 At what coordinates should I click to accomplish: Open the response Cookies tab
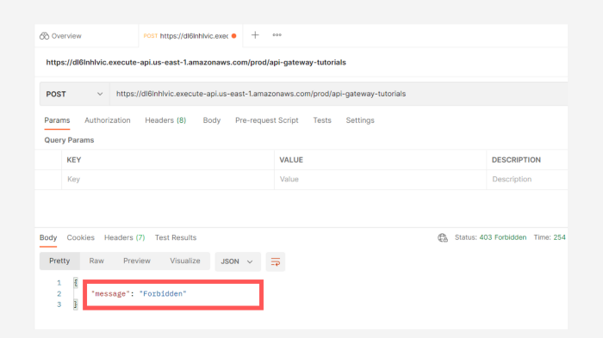click(x=80, y=237)
